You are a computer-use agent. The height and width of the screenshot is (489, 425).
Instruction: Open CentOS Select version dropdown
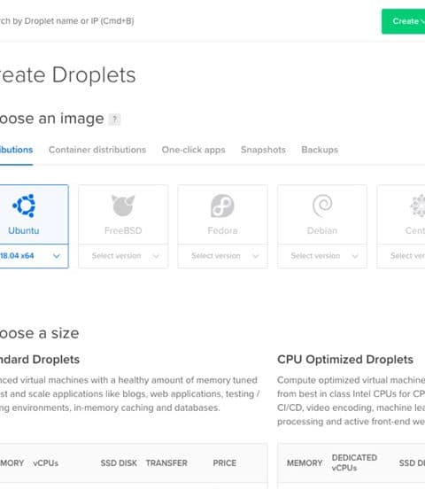[x=401, y=256]
